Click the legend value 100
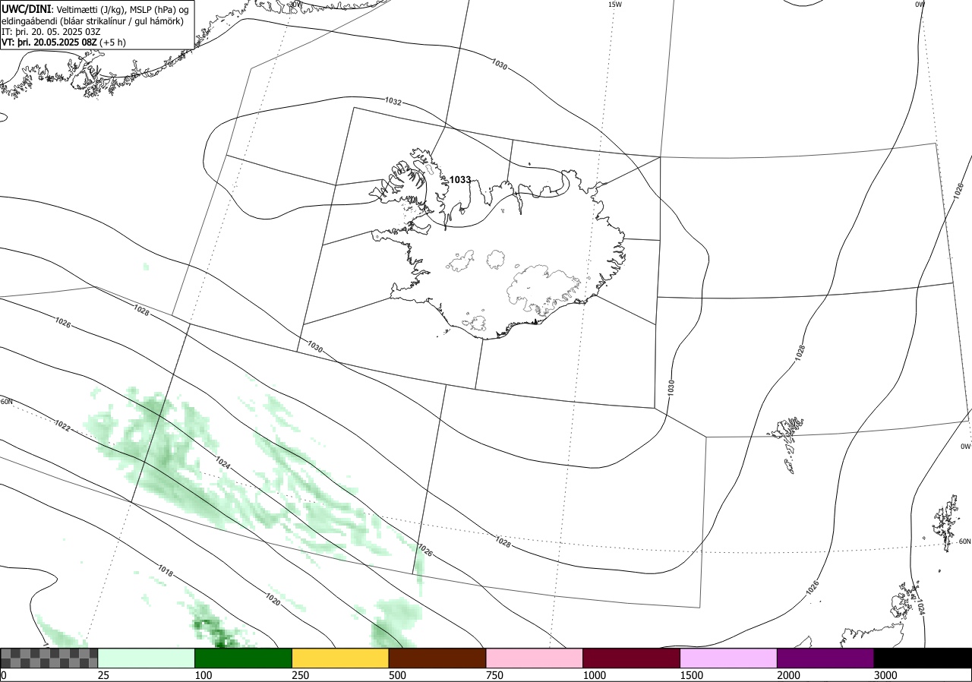Screen dimensions: 972x682 [x=203, y=675]
